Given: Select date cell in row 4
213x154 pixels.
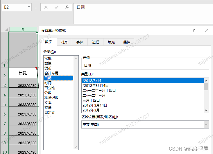Looking at the screenshot, I should (23, 92).
